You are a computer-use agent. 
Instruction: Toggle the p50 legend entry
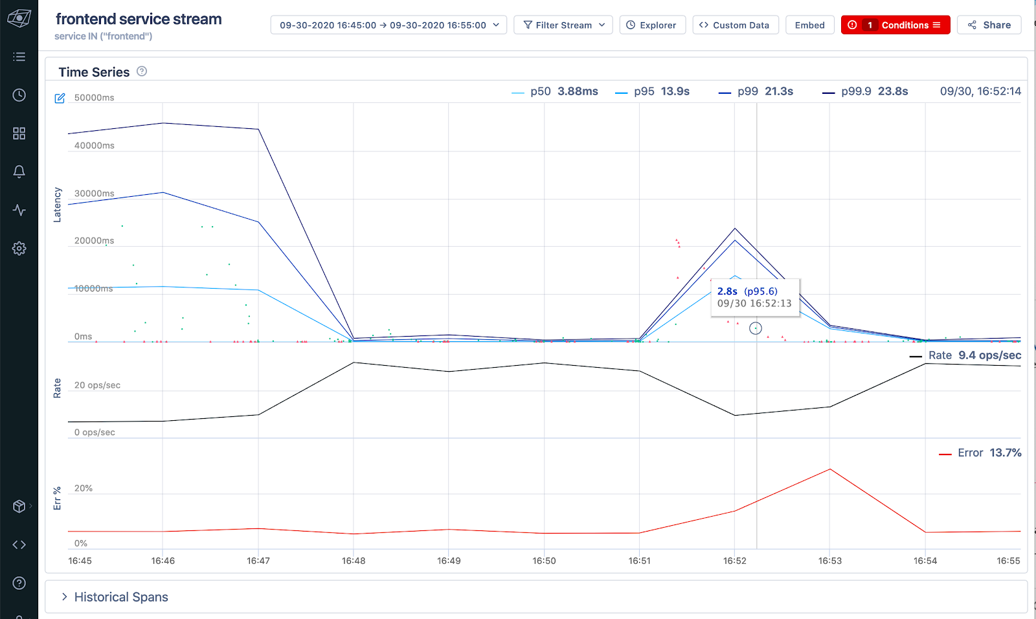(x=555, y=91)
